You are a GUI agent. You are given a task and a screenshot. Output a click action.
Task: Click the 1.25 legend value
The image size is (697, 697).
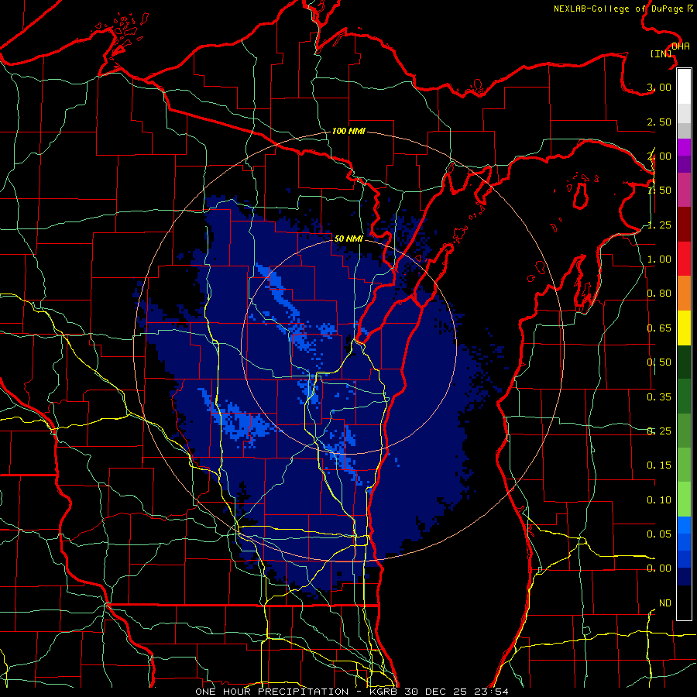(659, 225)
